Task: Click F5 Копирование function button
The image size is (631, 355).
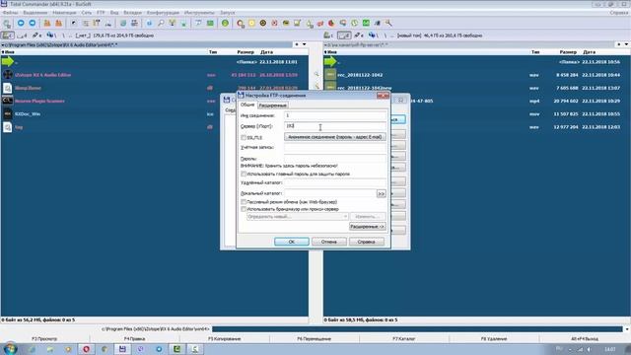Action: point(224,339)
